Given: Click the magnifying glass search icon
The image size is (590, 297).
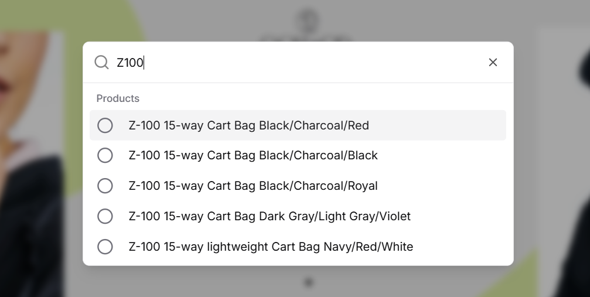Looking at the screenshot, I should point(102,62).
